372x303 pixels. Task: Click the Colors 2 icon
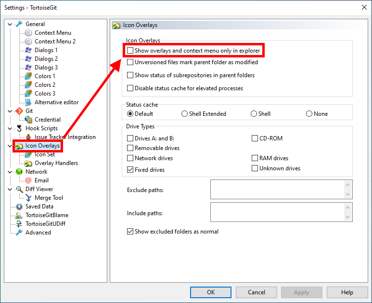(28, 85)
